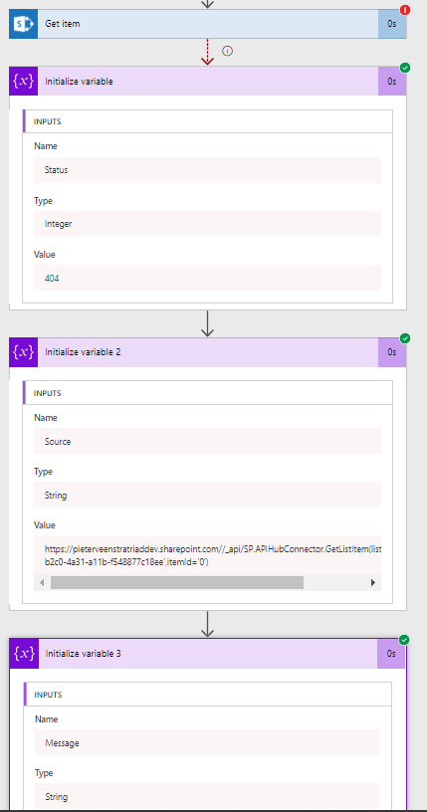The width and height of the screenshot is (427, 812).
Task: Collapse the Initialize variable action header
Action: 208,82
